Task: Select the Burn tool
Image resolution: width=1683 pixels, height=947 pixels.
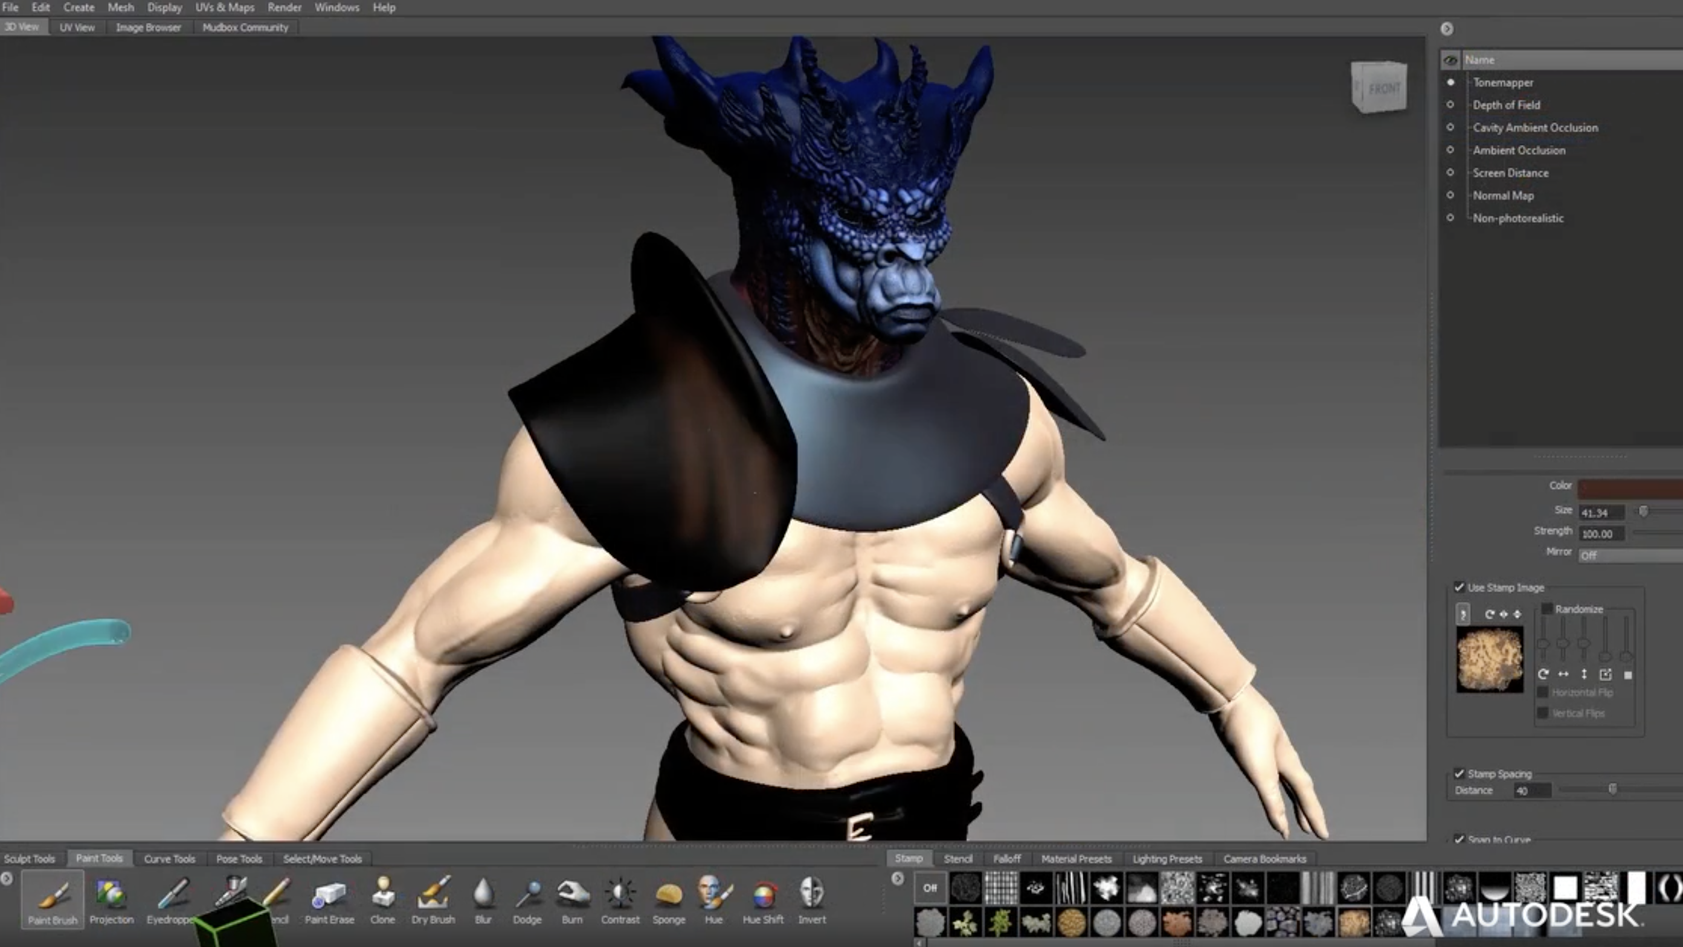Action: (572, 900)
